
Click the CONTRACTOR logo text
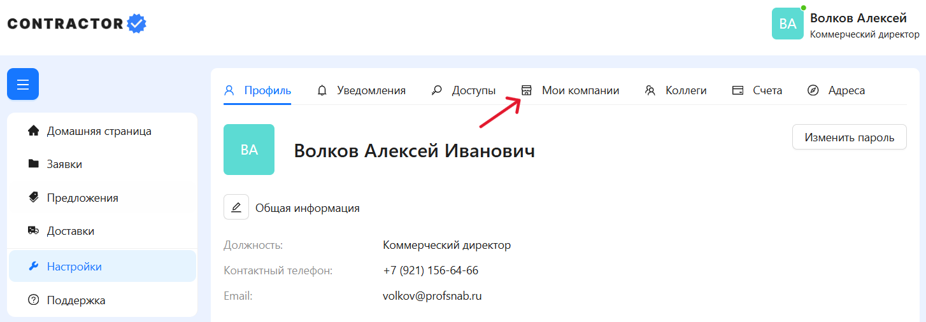pyautogui.click(x=65, y=24)
